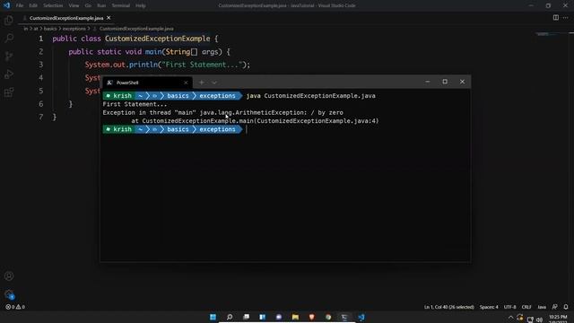Open the Search view in activity bar
The width and height of the screenshot is (574, 323).
9,38
